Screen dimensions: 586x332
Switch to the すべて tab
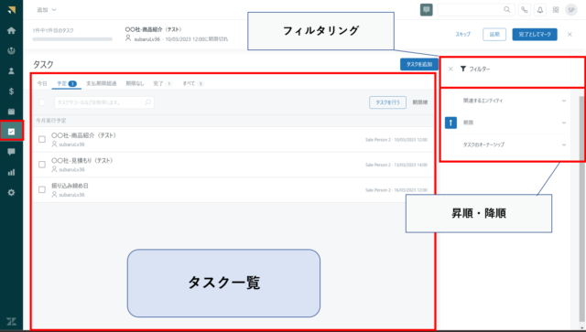(x=192, y=83)
